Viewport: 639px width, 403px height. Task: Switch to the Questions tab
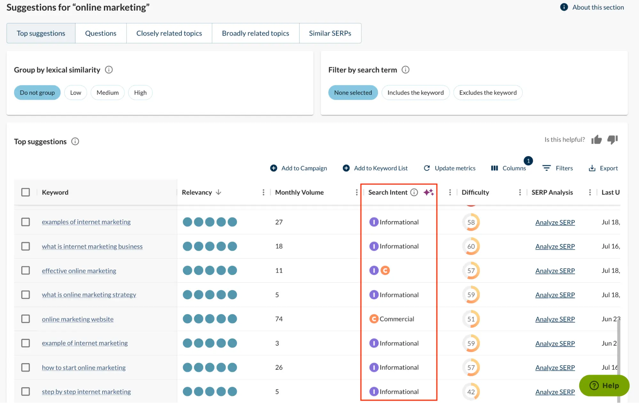[x=100, y=33]
